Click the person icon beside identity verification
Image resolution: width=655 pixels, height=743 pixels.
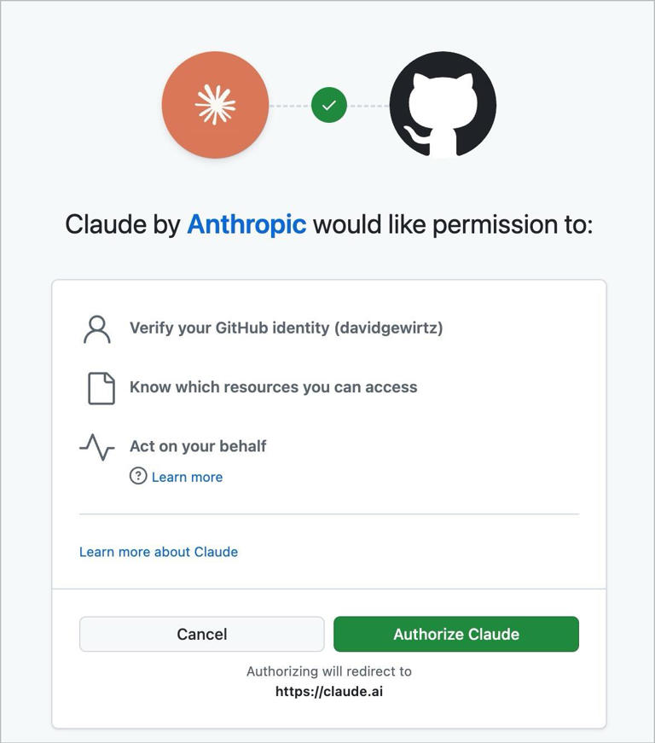tap(97, 328)
